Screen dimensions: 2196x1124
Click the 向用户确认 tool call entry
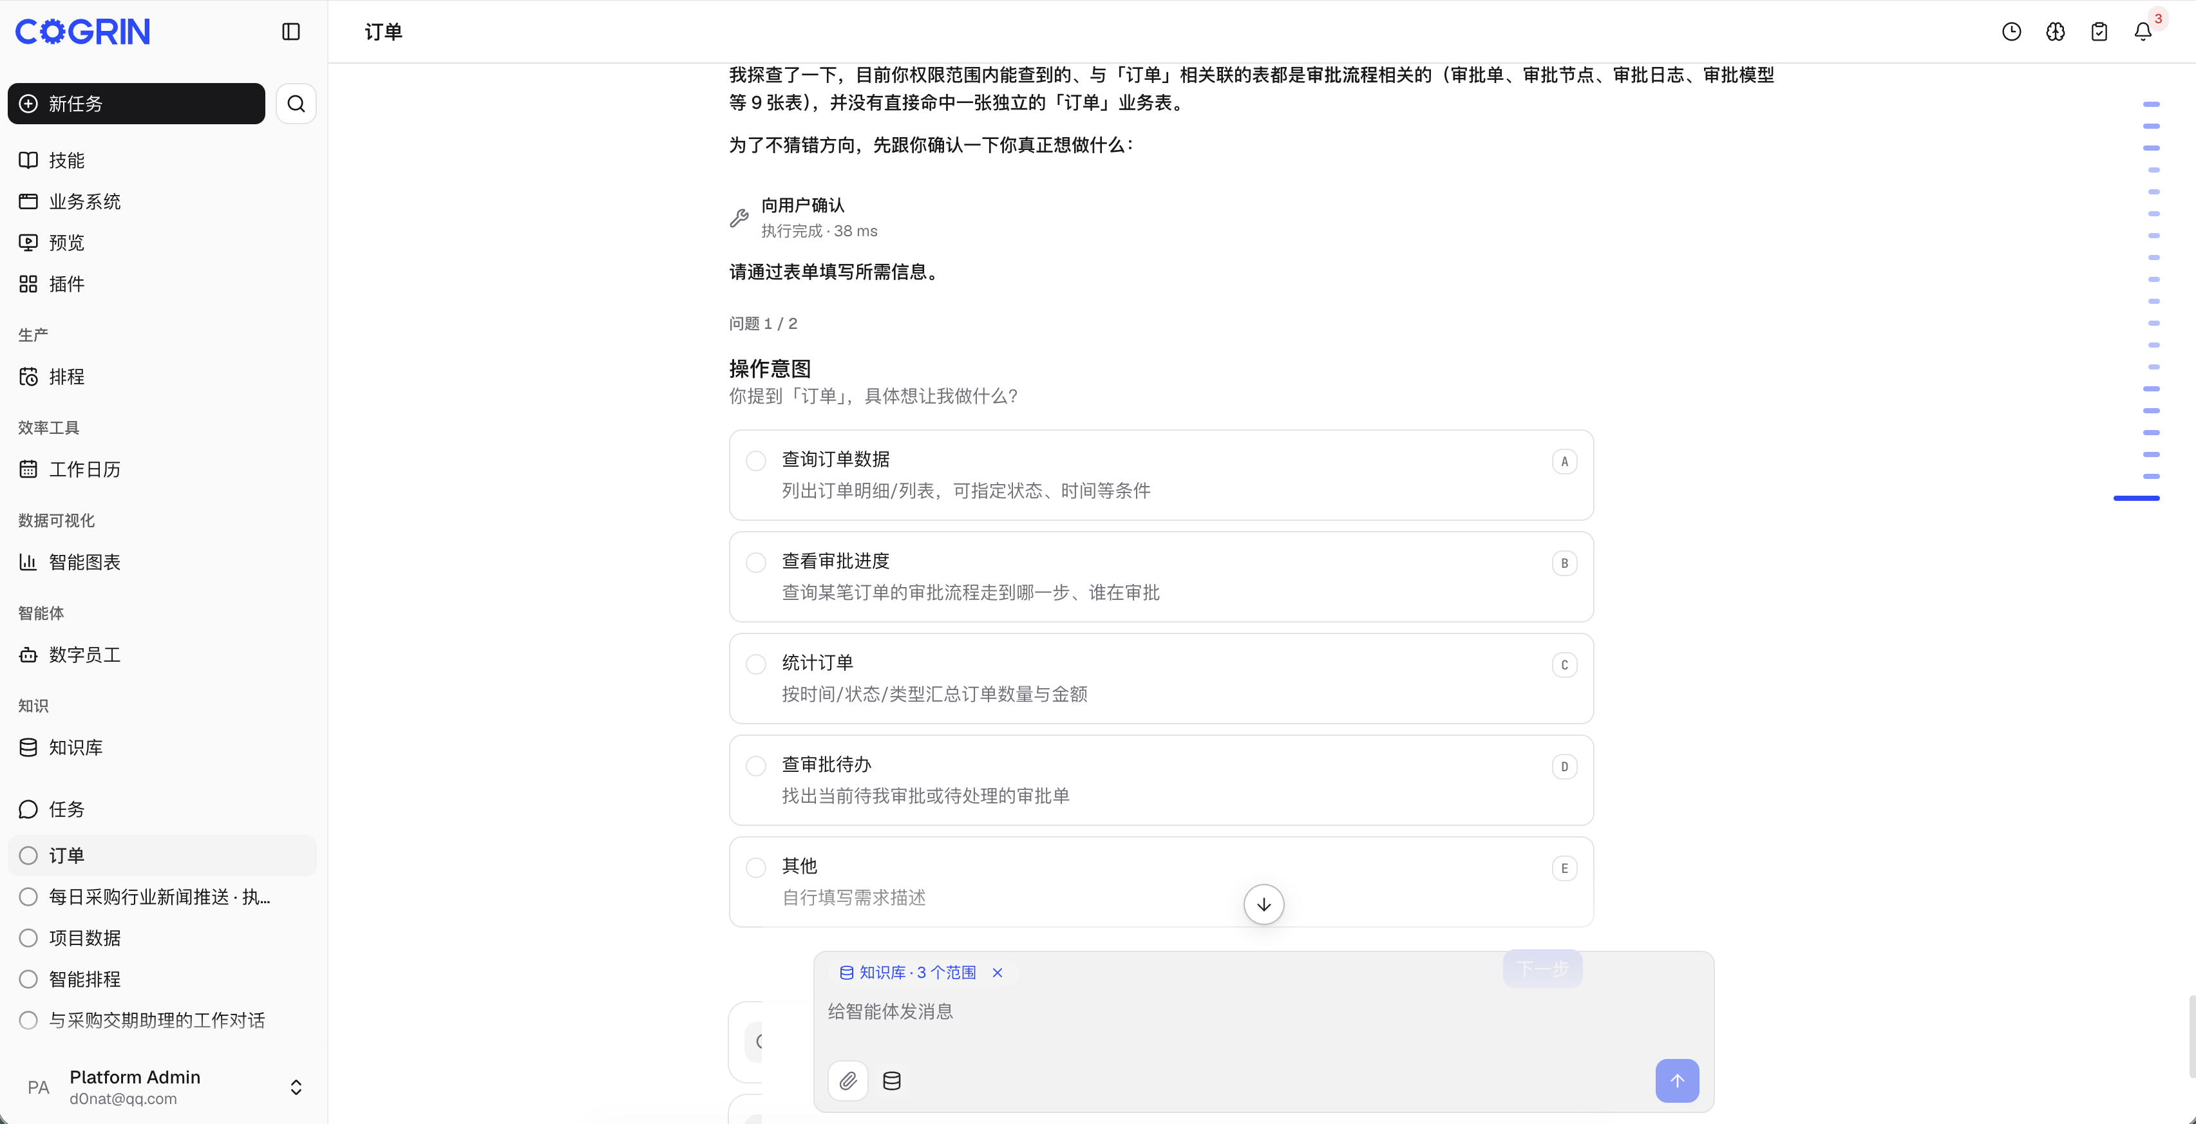[x=803, y=218]
